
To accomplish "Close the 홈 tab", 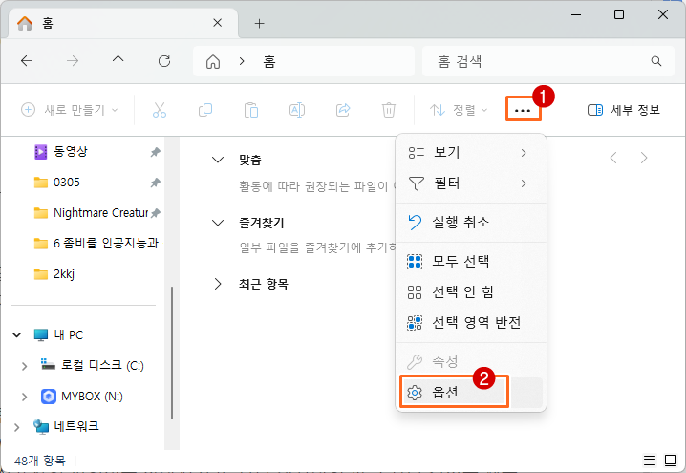I will point(218,23).
